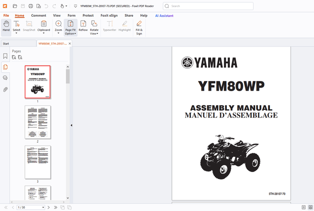
Task: Click the next view icon in status bar
Action: [x=69, y=207]
